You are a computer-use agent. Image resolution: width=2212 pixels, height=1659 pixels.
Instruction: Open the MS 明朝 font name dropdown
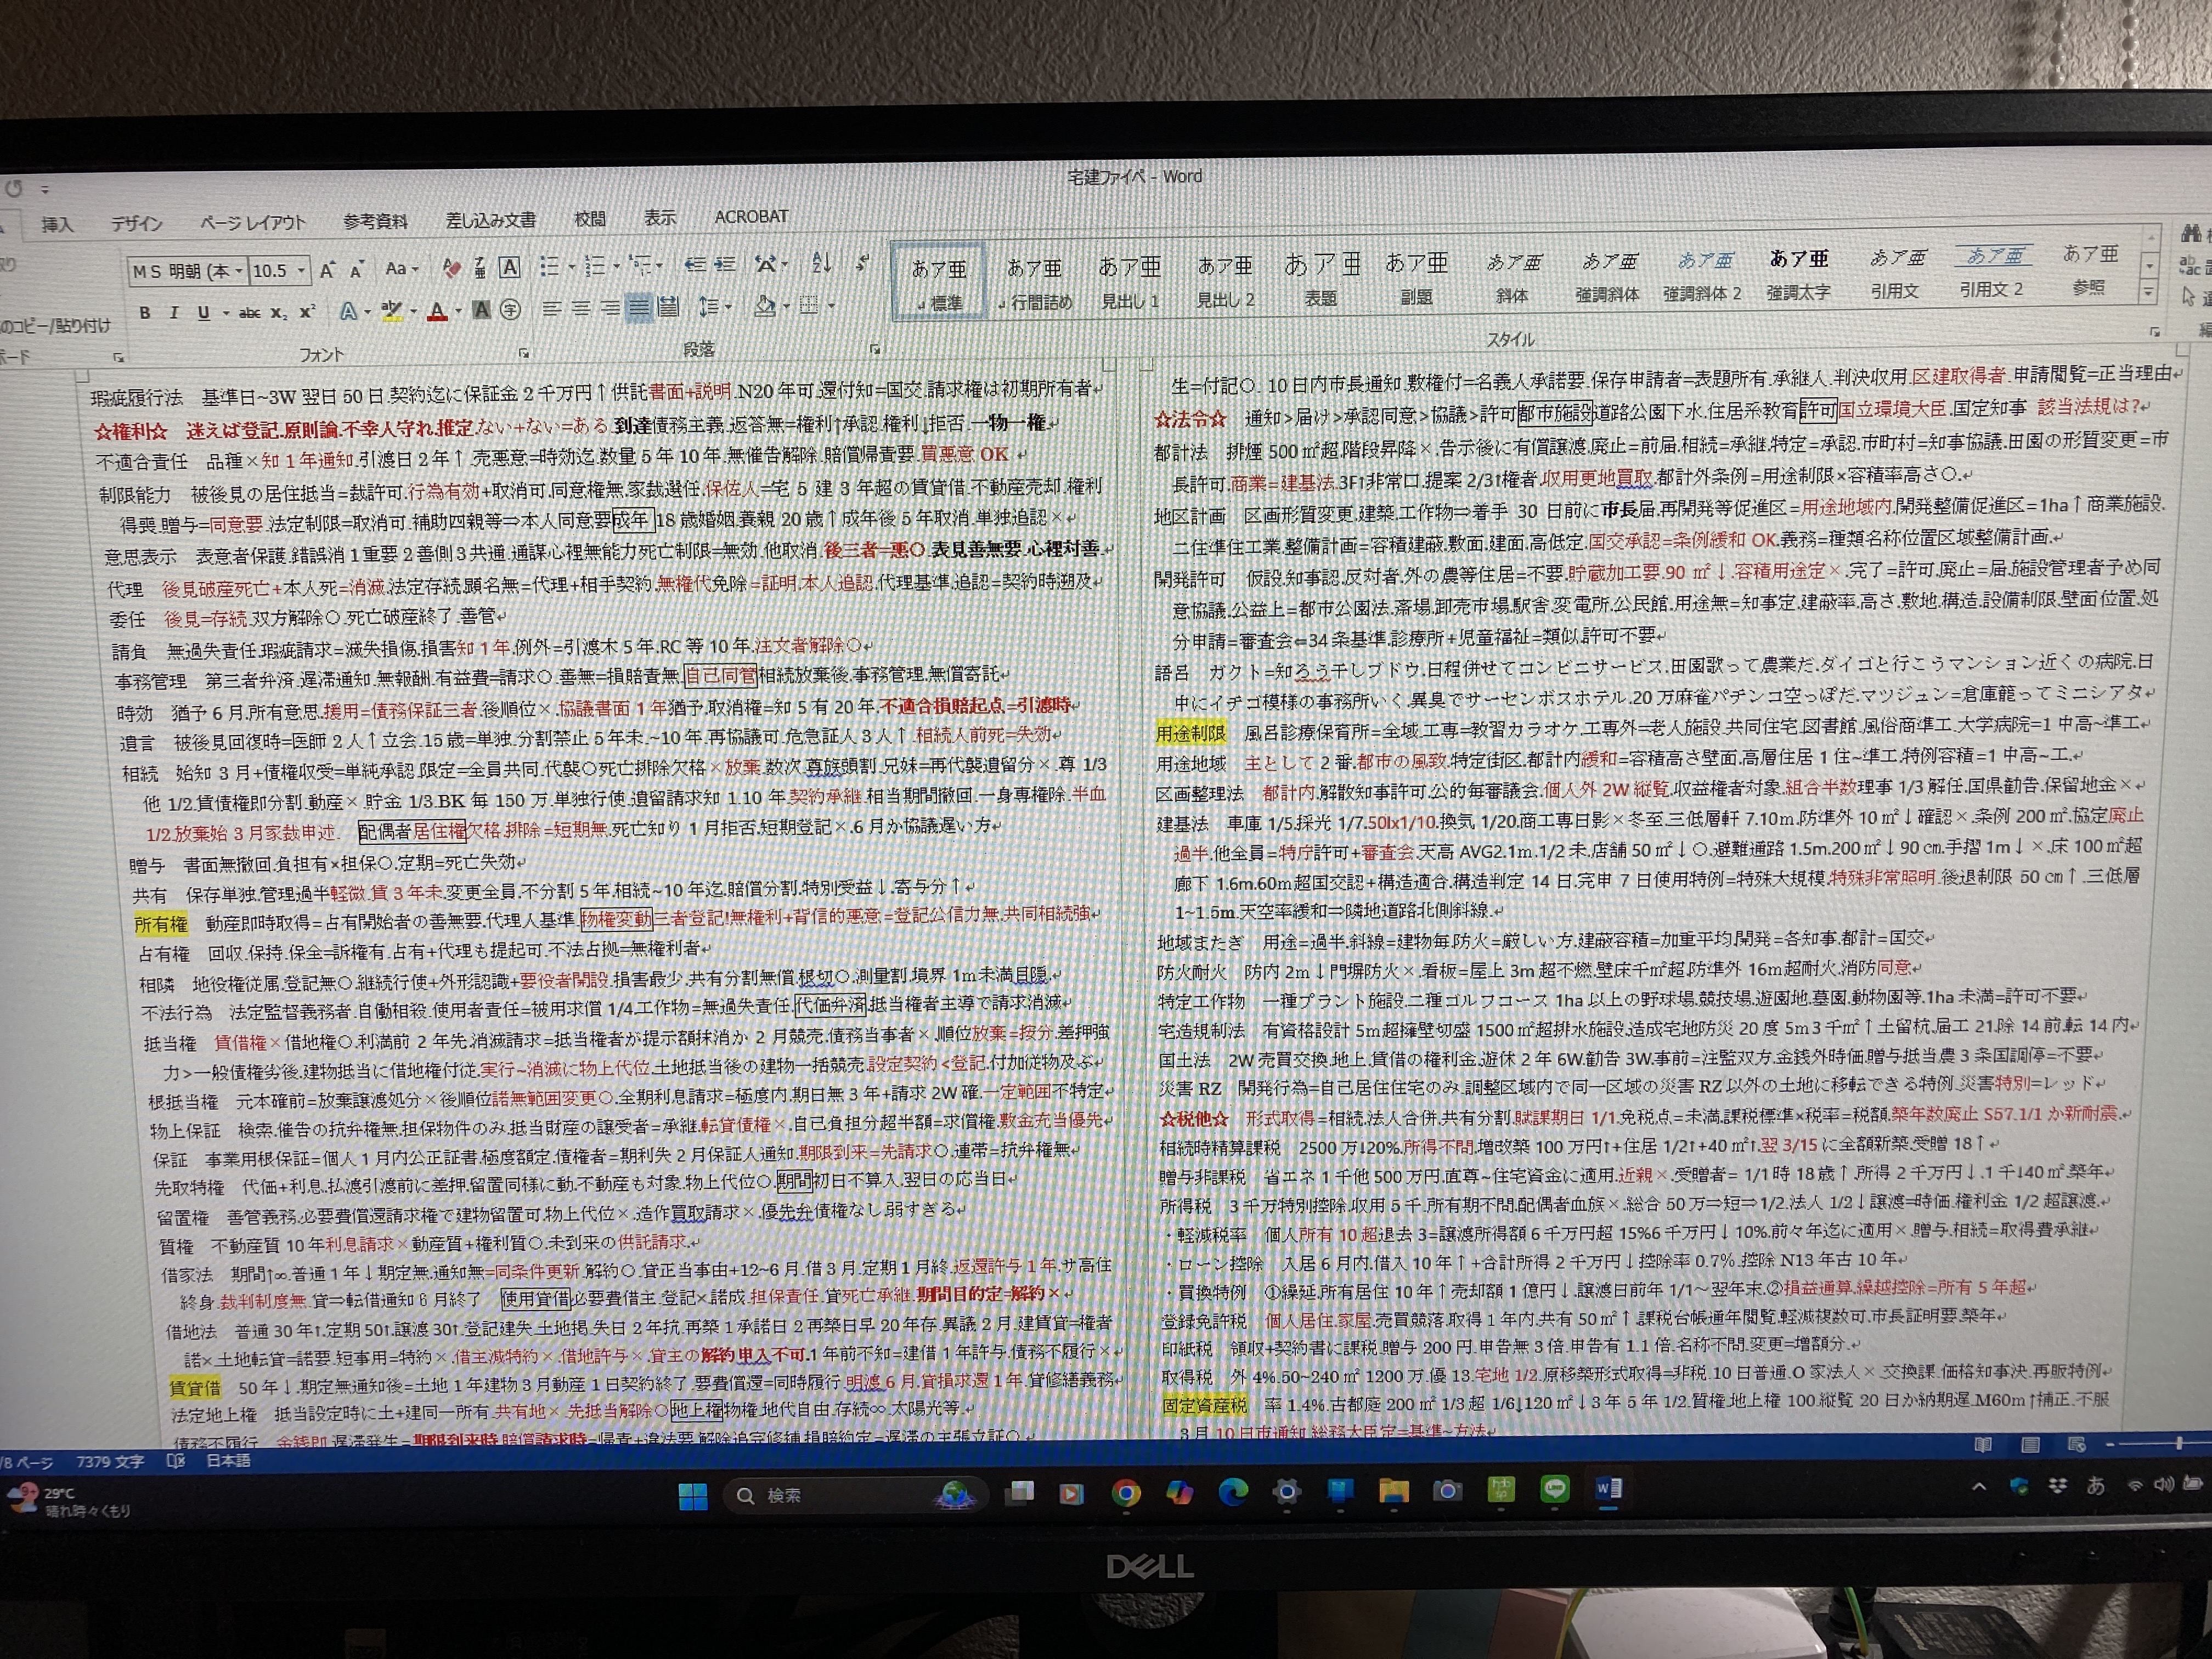pos(239,271)
